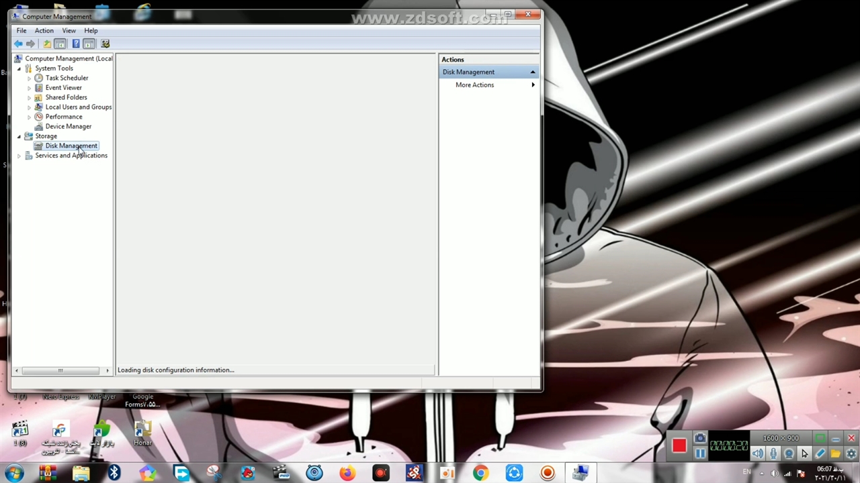Viewport: 860px width, 483px height.
Task: Open the View menu
Action: [69, 30]
